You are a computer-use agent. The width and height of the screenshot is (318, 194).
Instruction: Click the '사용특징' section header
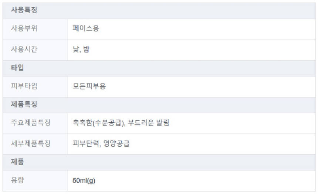pyautogui.click(x=24, y=11)
